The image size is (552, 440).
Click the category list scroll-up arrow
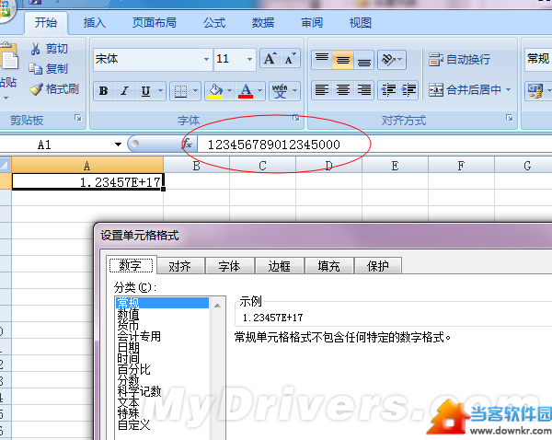(217, 305)
